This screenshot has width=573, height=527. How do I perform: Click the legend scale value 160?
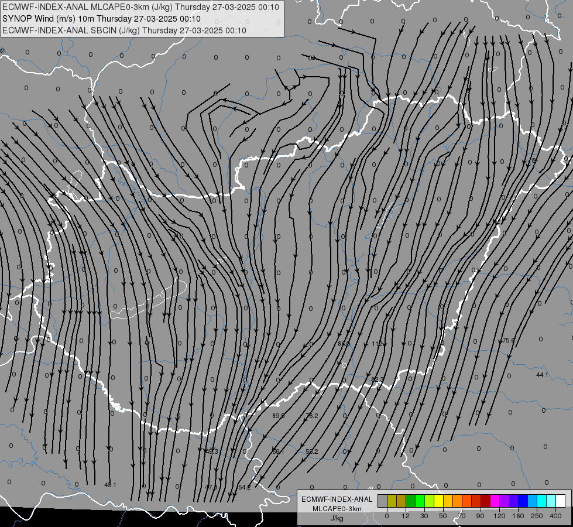[x=518, y=516]
